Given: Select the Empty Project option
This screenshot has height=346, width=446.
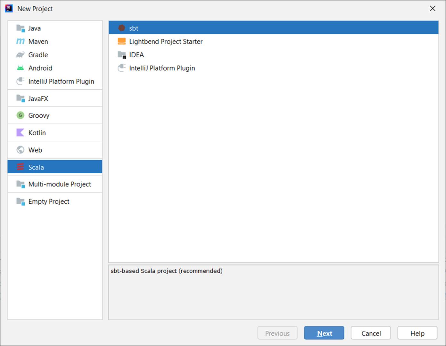Looking at the screenshot, I should 49,201.
